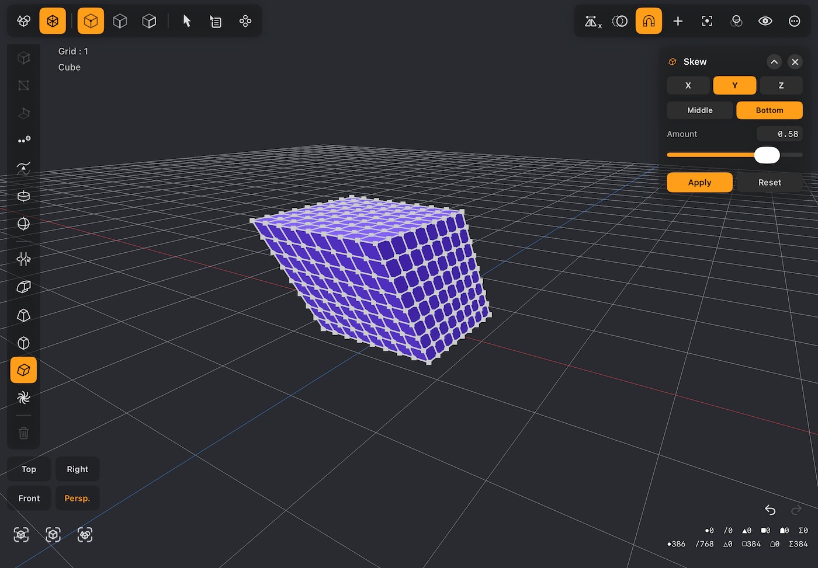
Task: Edit the Amount value field
Action: coord(780,134)
